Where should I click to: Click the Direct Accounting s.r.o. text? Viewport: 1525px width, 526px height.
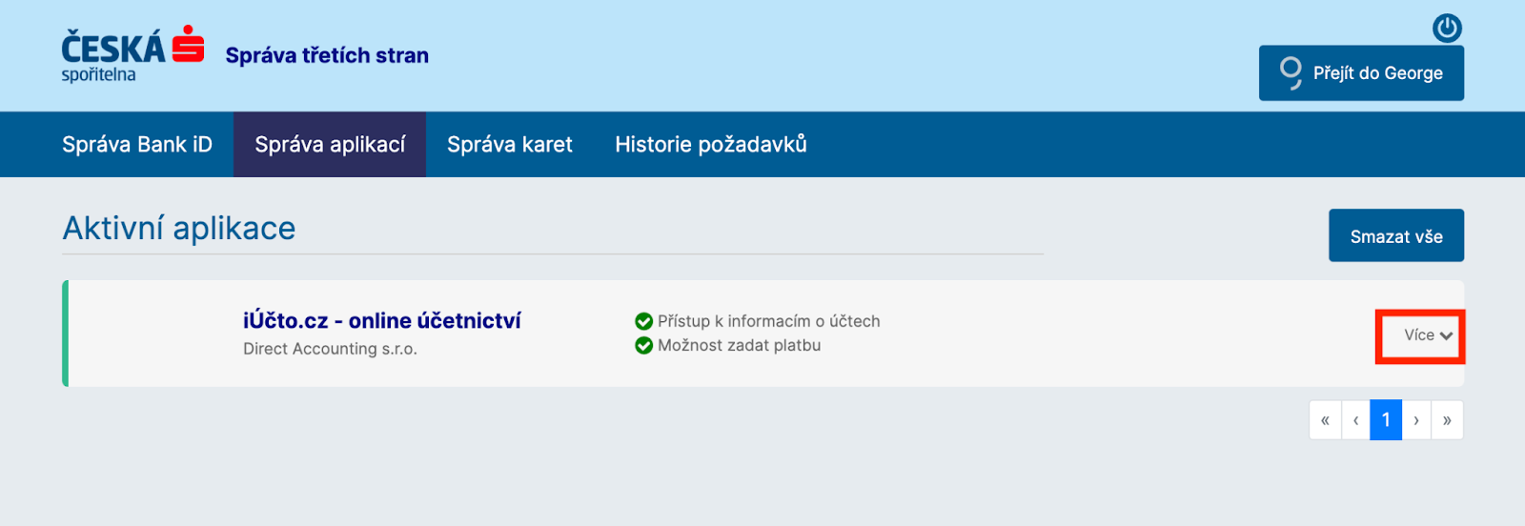330,349
